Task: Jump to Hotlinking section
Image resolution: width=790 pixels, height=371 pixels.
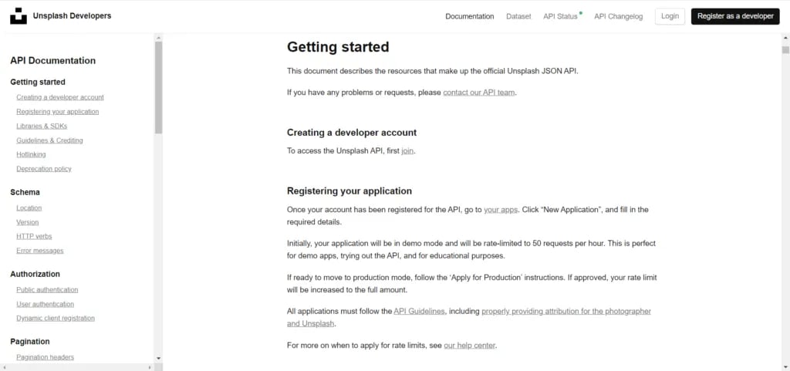Action: [31, 154]
